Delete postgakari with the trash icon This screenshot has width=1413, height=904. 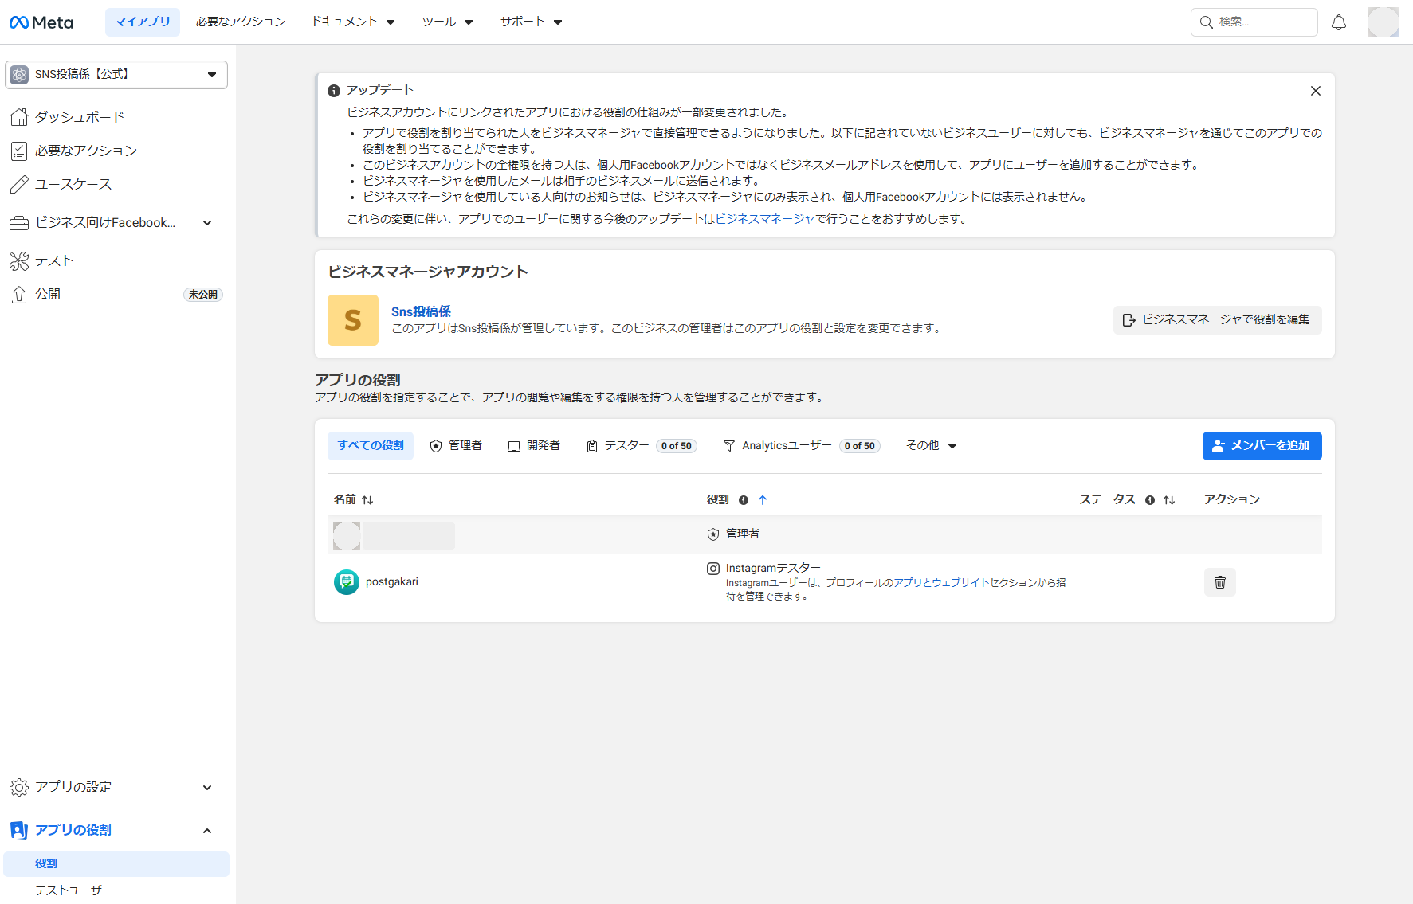[1220, 582]
